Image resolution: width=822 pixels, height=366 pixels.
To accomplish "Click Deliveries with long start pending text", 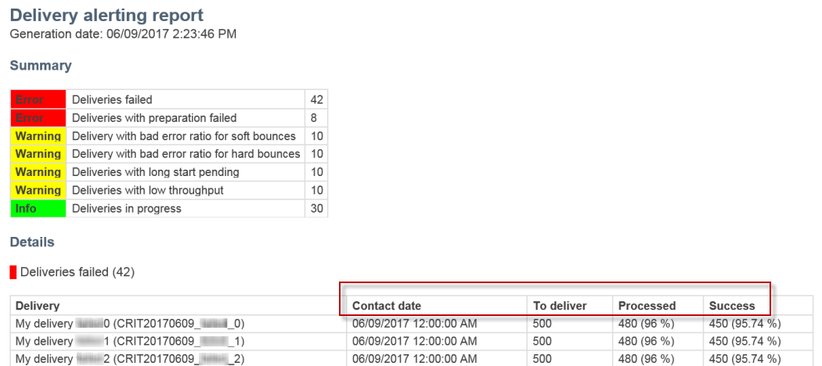I will click(156, 172).
